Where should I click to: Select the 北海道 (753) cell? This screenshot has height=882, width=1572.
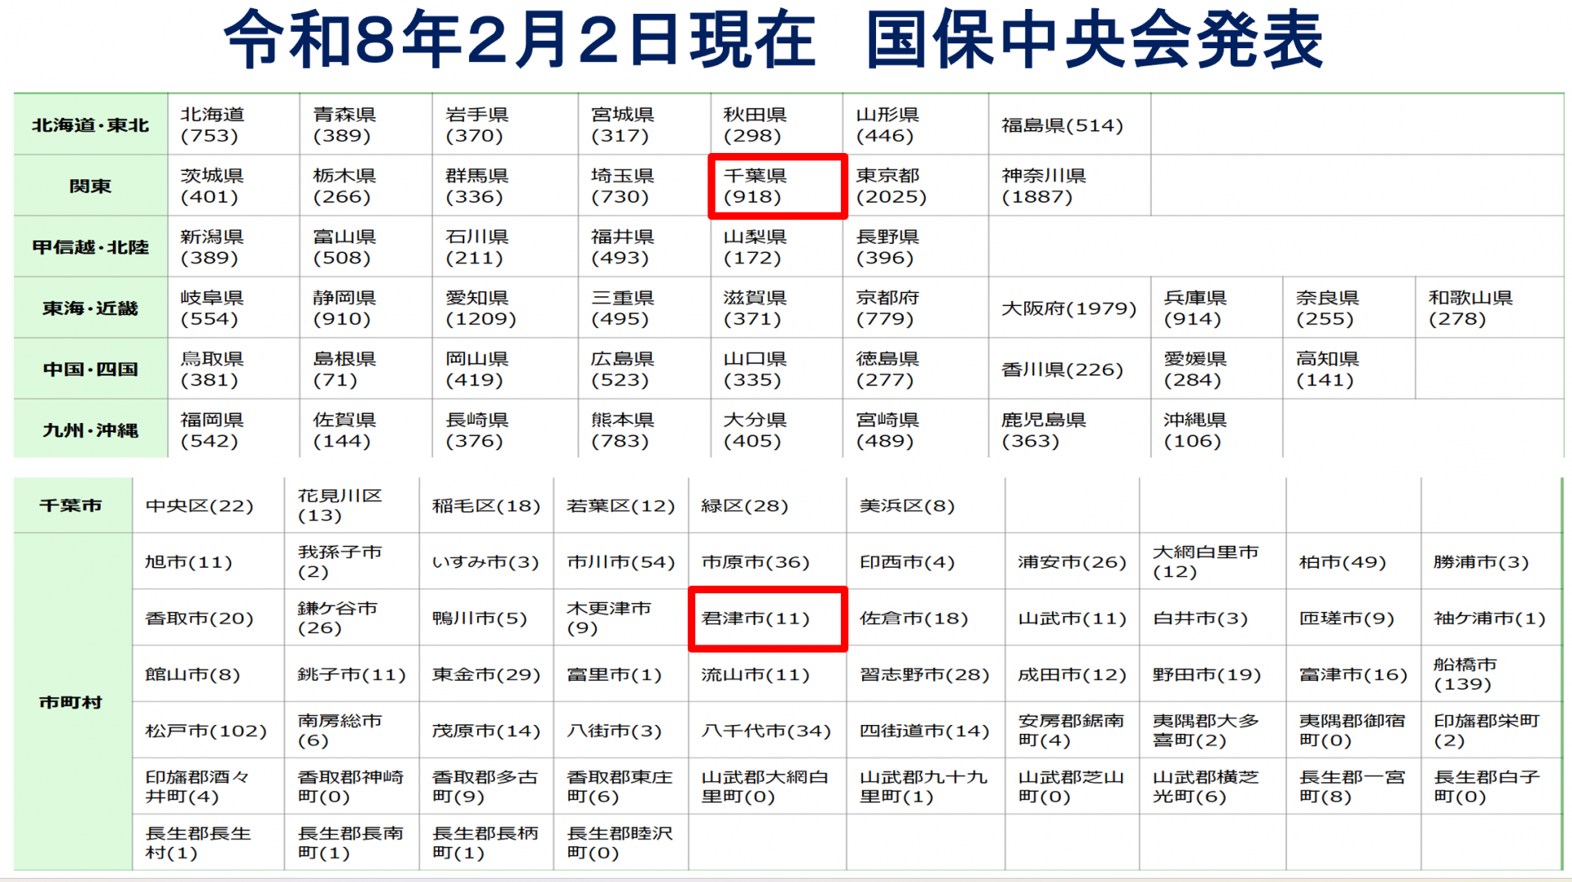point(233,125)
